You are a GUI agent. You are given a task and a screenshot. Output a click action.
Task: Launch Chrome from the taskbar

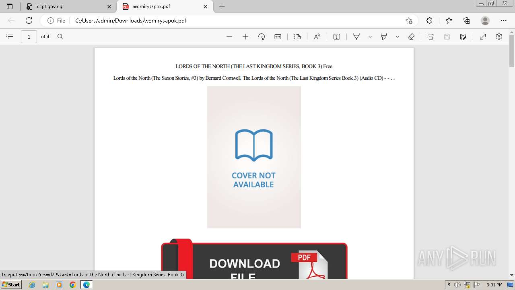click(x=72, y=285)
